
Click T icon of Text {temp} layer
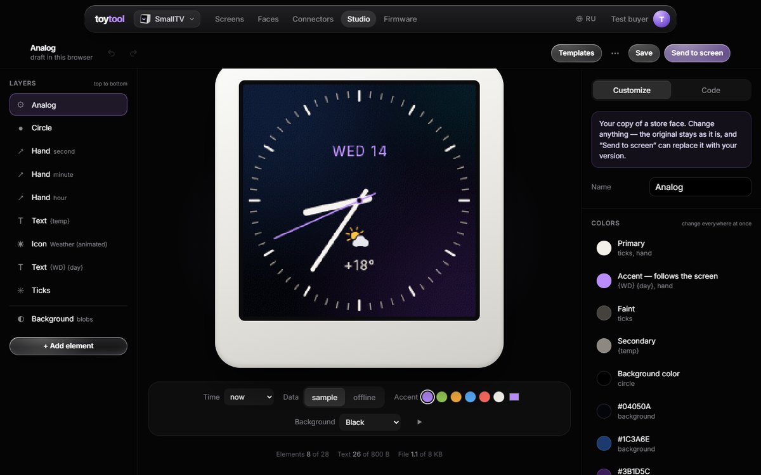point(21,221)
